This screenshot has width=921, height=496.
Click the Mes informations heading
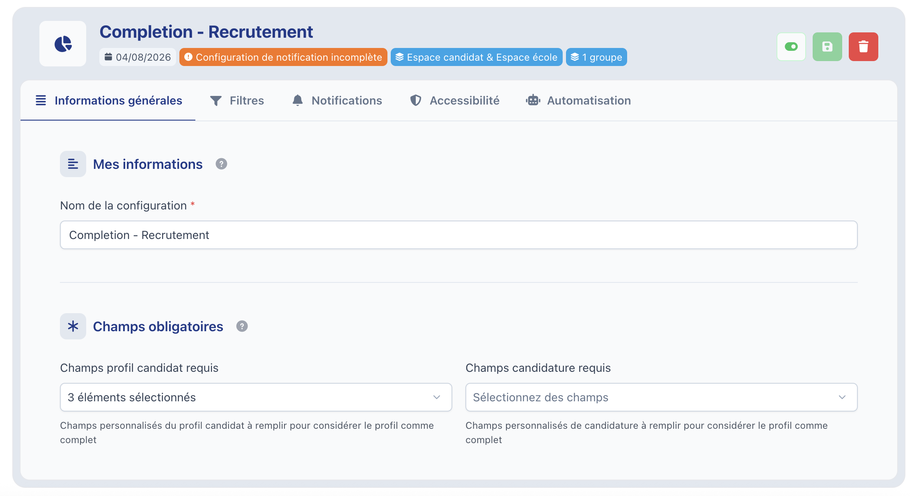(148, 164)
